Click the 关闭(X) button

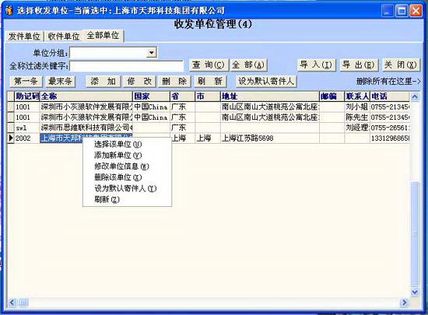pos(401,65)
